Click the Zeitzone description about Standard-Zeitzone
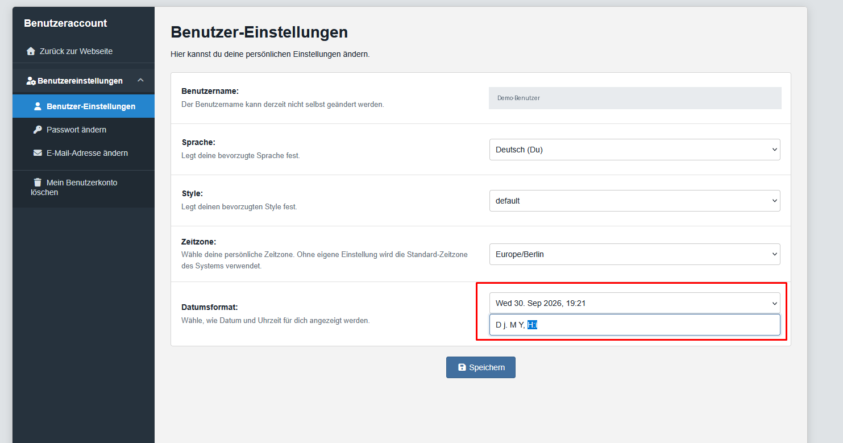The width and height of the screenshot is (843, 443). tap(325, 260)
